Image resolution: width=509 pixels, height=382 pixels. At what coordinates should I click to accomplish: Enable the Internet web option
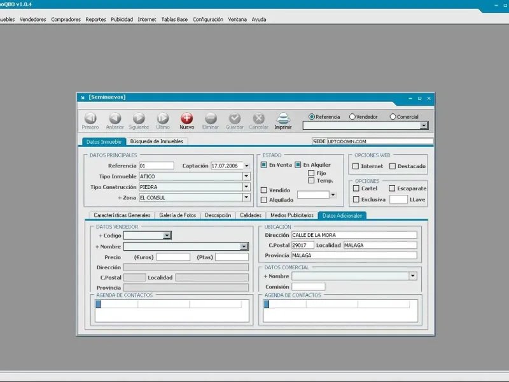click(x=356, y=166)
